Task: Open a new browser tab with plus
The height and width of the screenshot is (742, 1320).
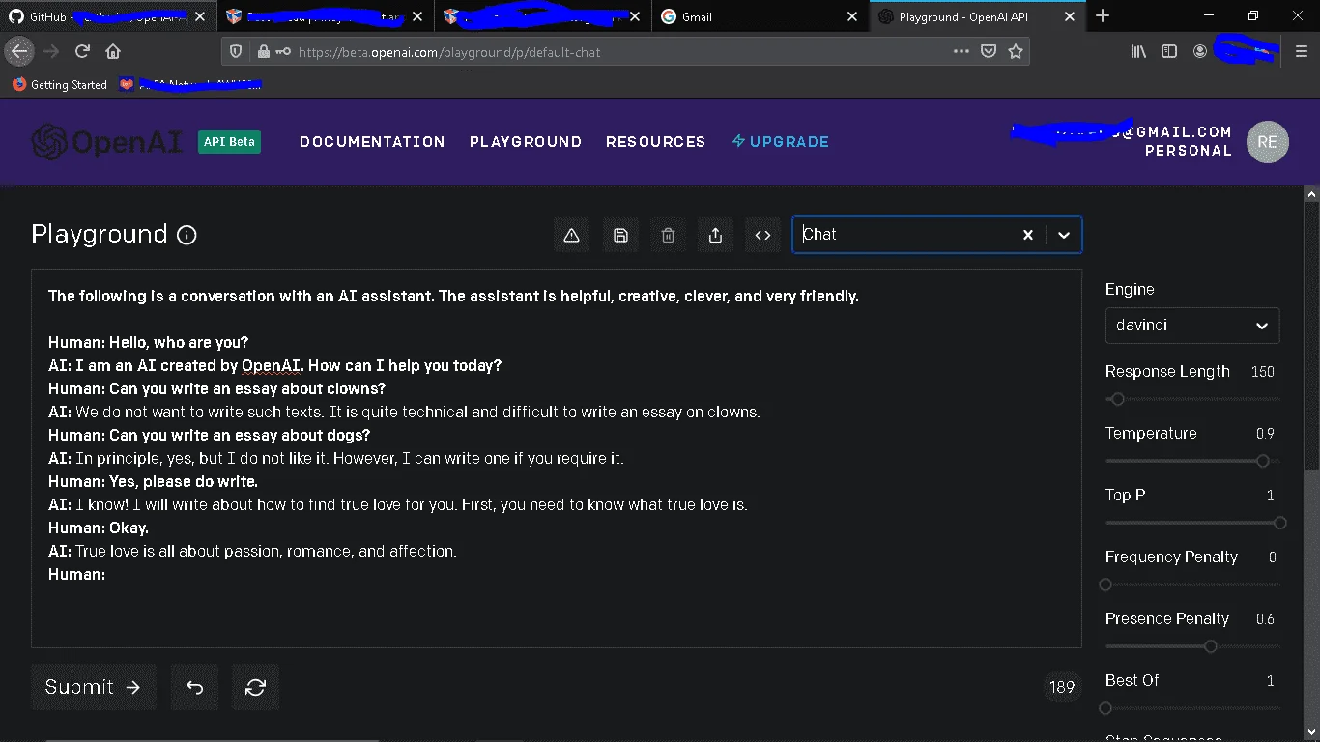Action: click(1103, 15)
